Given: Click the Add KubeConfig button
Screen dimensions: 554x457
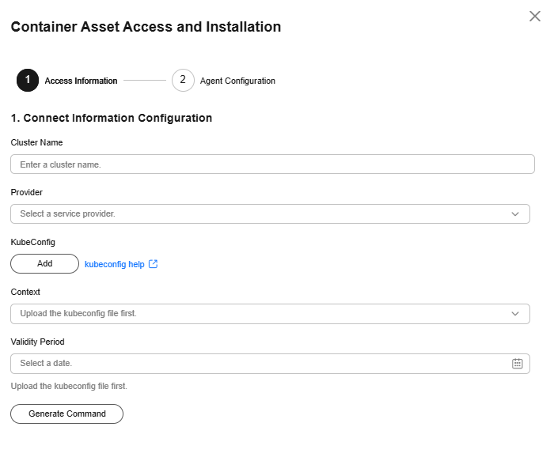Looking at the screenshot, I should tap(45, 263).
